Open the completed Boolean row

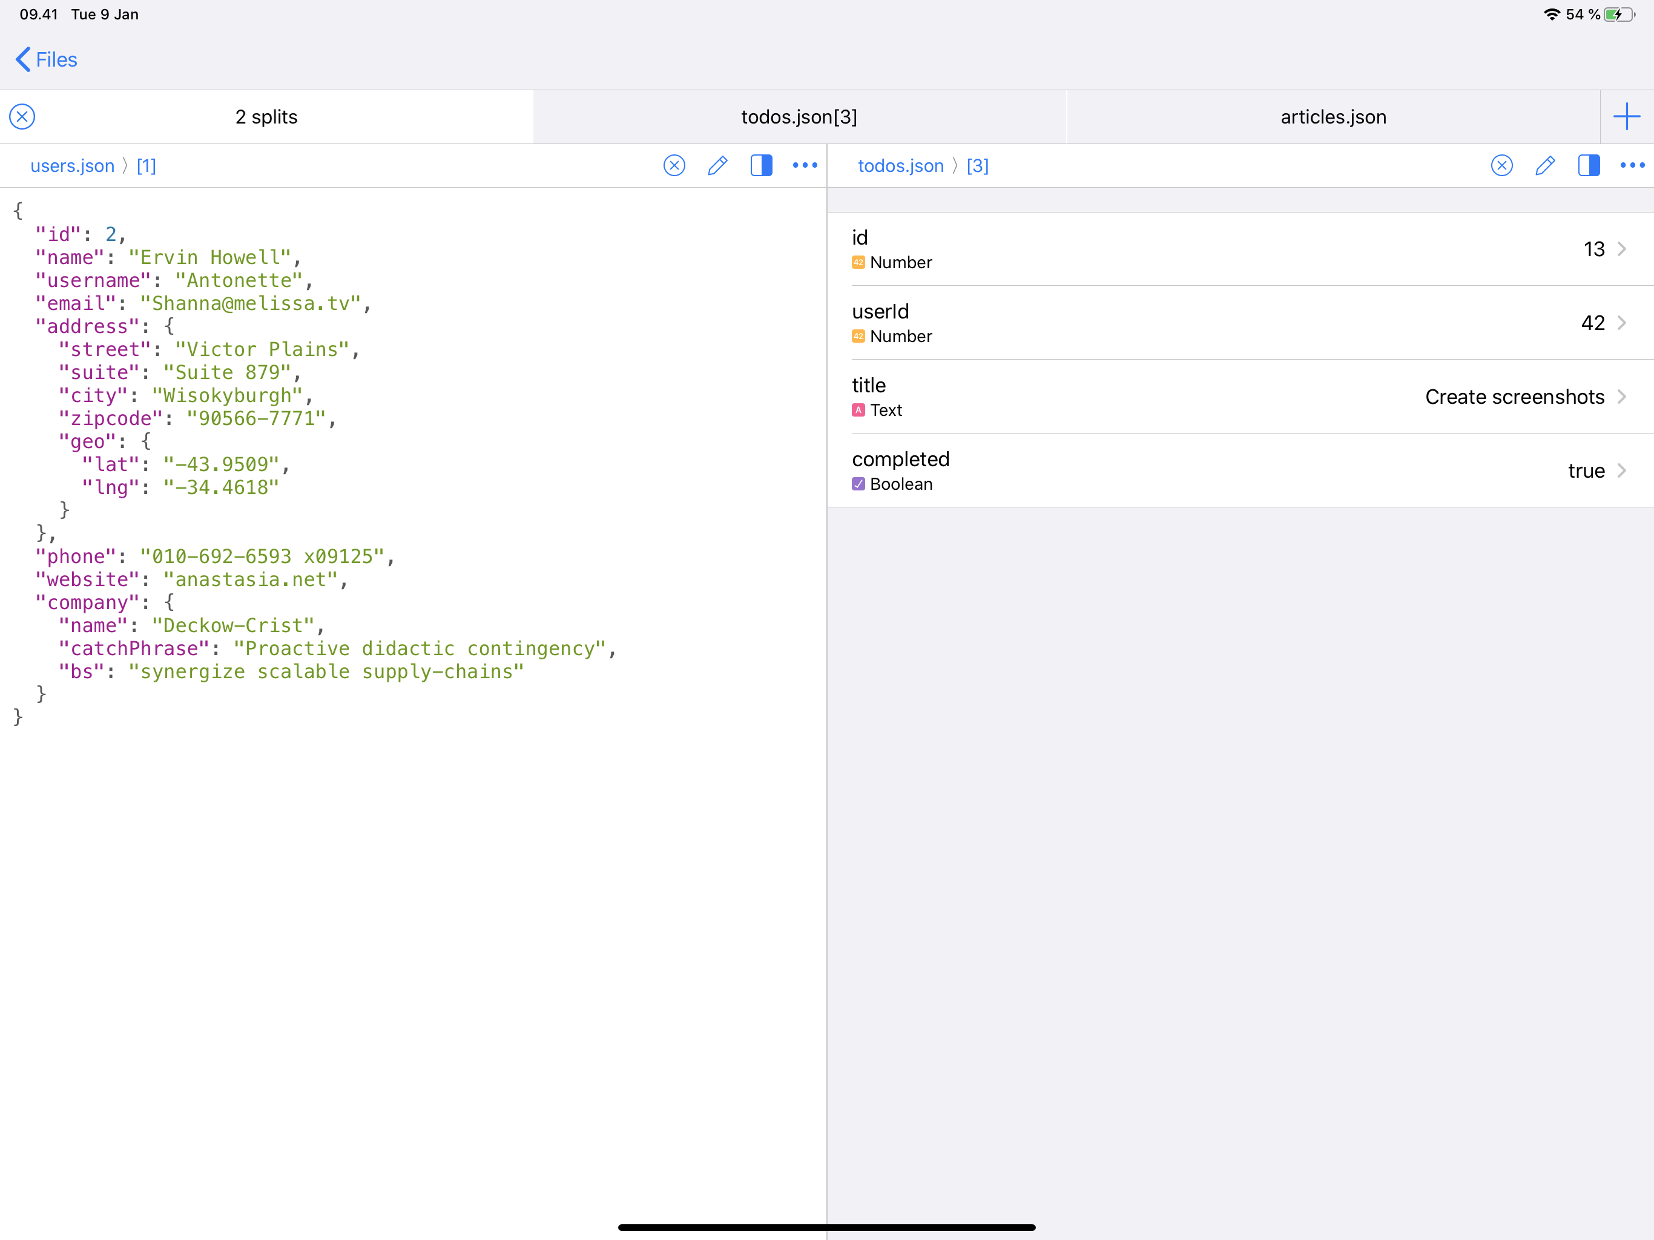pos(1240,470)
